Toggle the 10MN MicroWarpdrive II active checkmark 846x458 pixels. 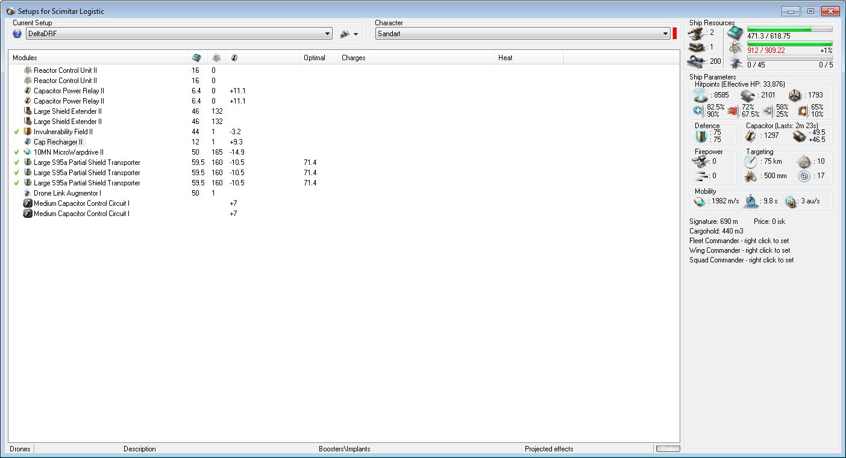click(16, 152)
